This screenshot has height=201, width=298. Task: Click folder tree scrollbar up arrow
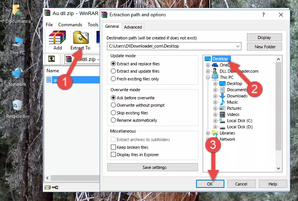click(278, 60)
